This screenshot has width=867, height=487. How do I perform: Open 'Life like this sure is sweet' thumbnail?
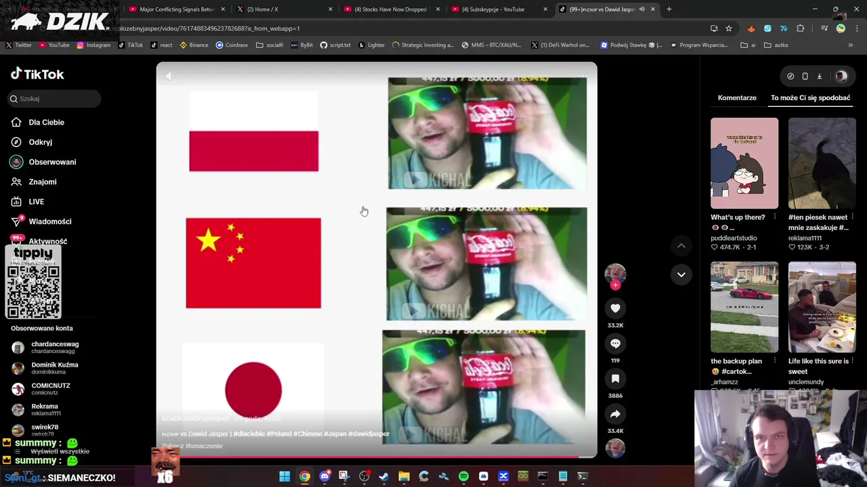pos(822,307)
